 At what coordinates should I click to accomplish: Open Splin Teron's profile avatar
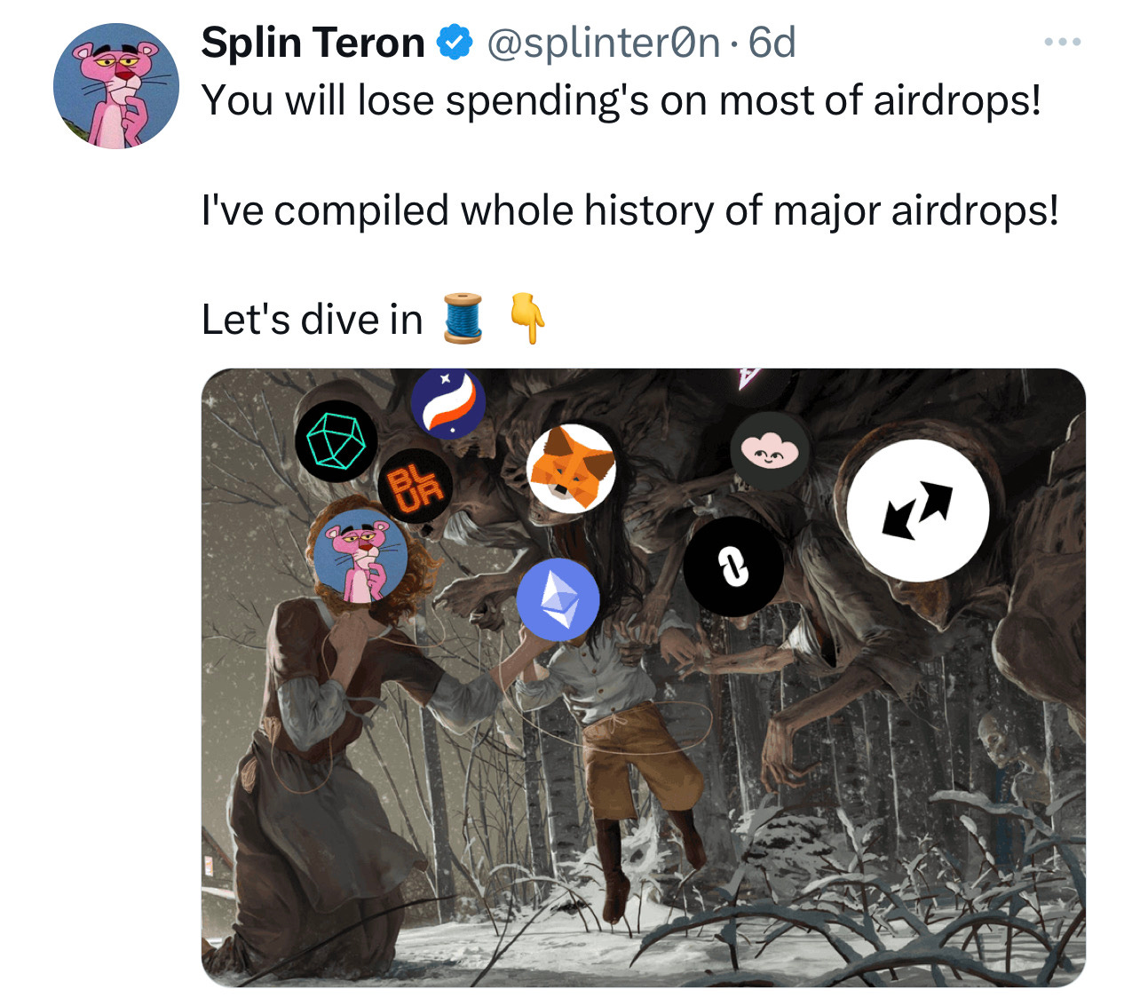coord(116,85)
